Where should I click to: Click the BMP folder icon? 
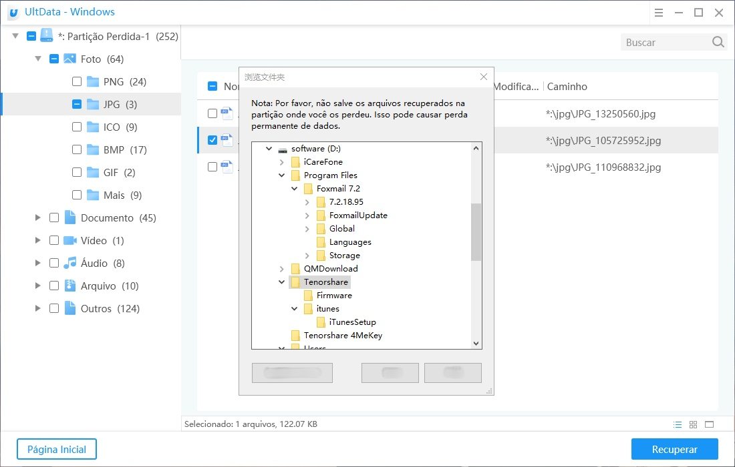click(93, 149)
